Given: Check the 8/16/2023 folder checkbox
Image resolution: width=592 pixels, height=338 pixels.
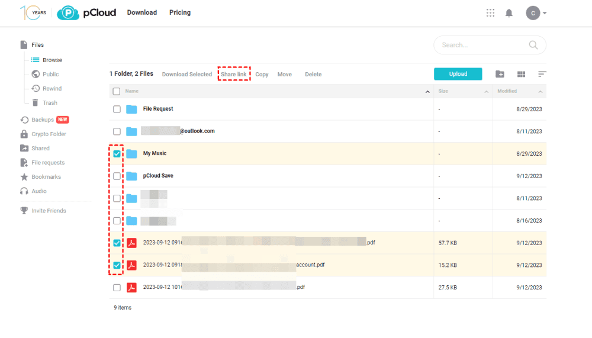Looking at the screenshot, I should coord(117,221).
